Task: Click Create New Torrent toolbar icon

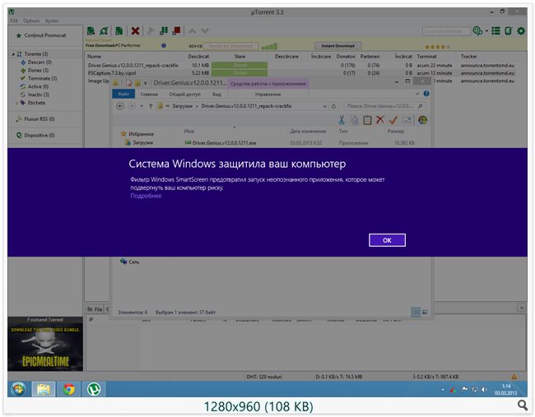Action: (x=119, y=31)
